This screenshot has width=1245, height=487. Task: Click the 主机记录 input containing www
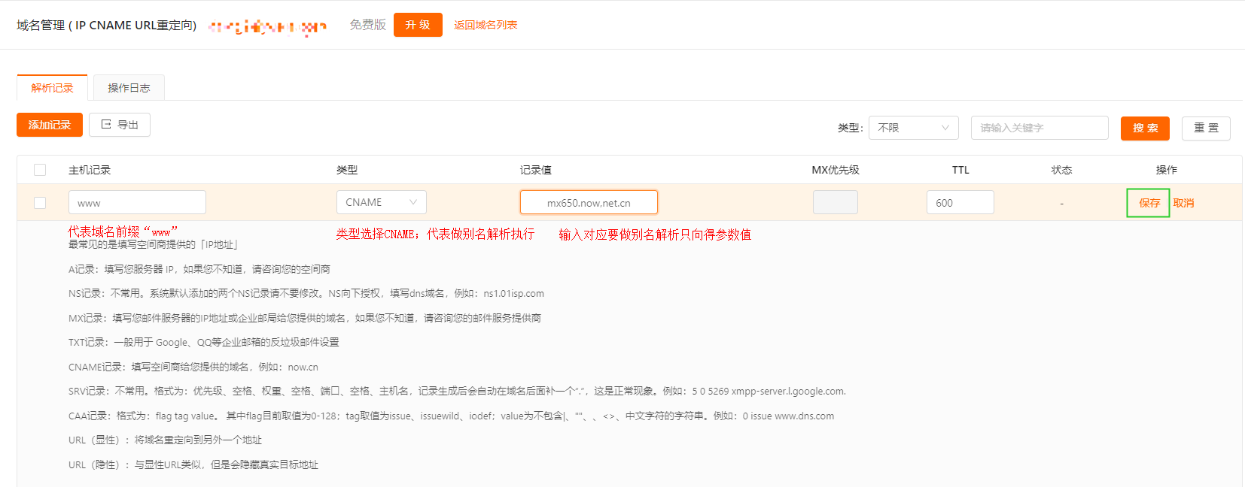pos(137,203)
